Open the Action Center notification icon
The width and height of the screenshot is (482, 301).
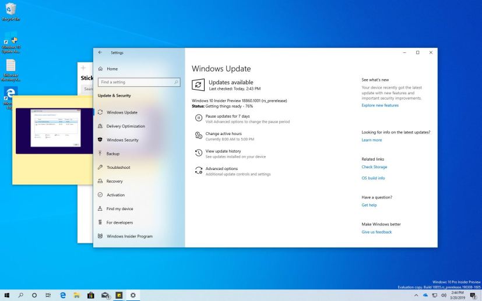click(473, 295)
